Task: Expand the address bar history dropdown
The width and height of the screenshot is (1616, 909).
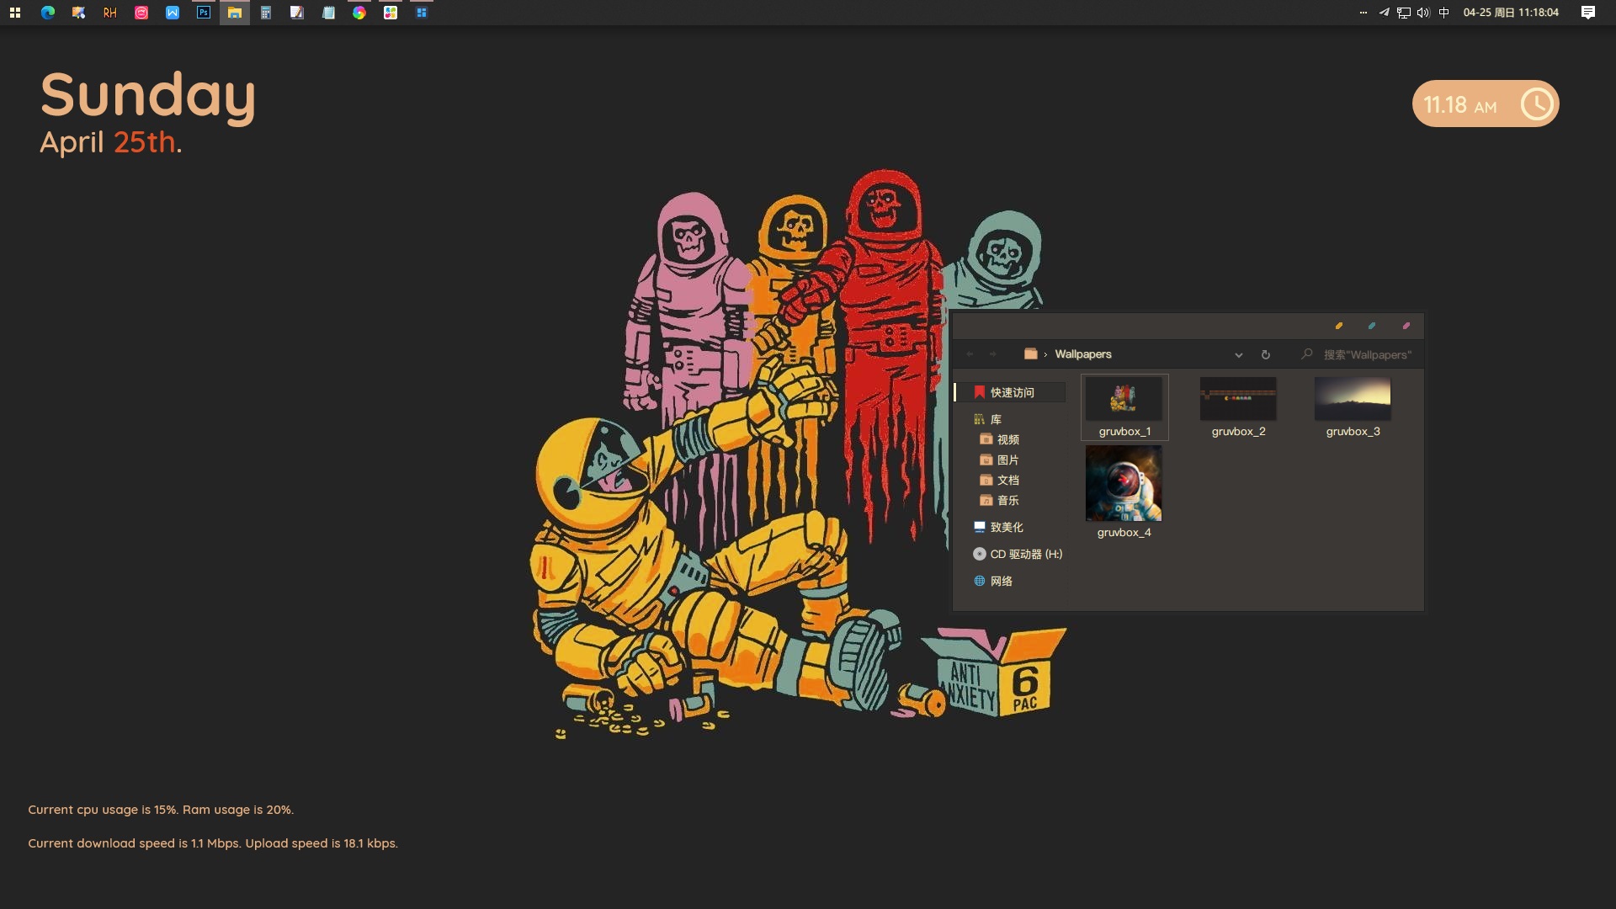Action: pos(1238,355)
